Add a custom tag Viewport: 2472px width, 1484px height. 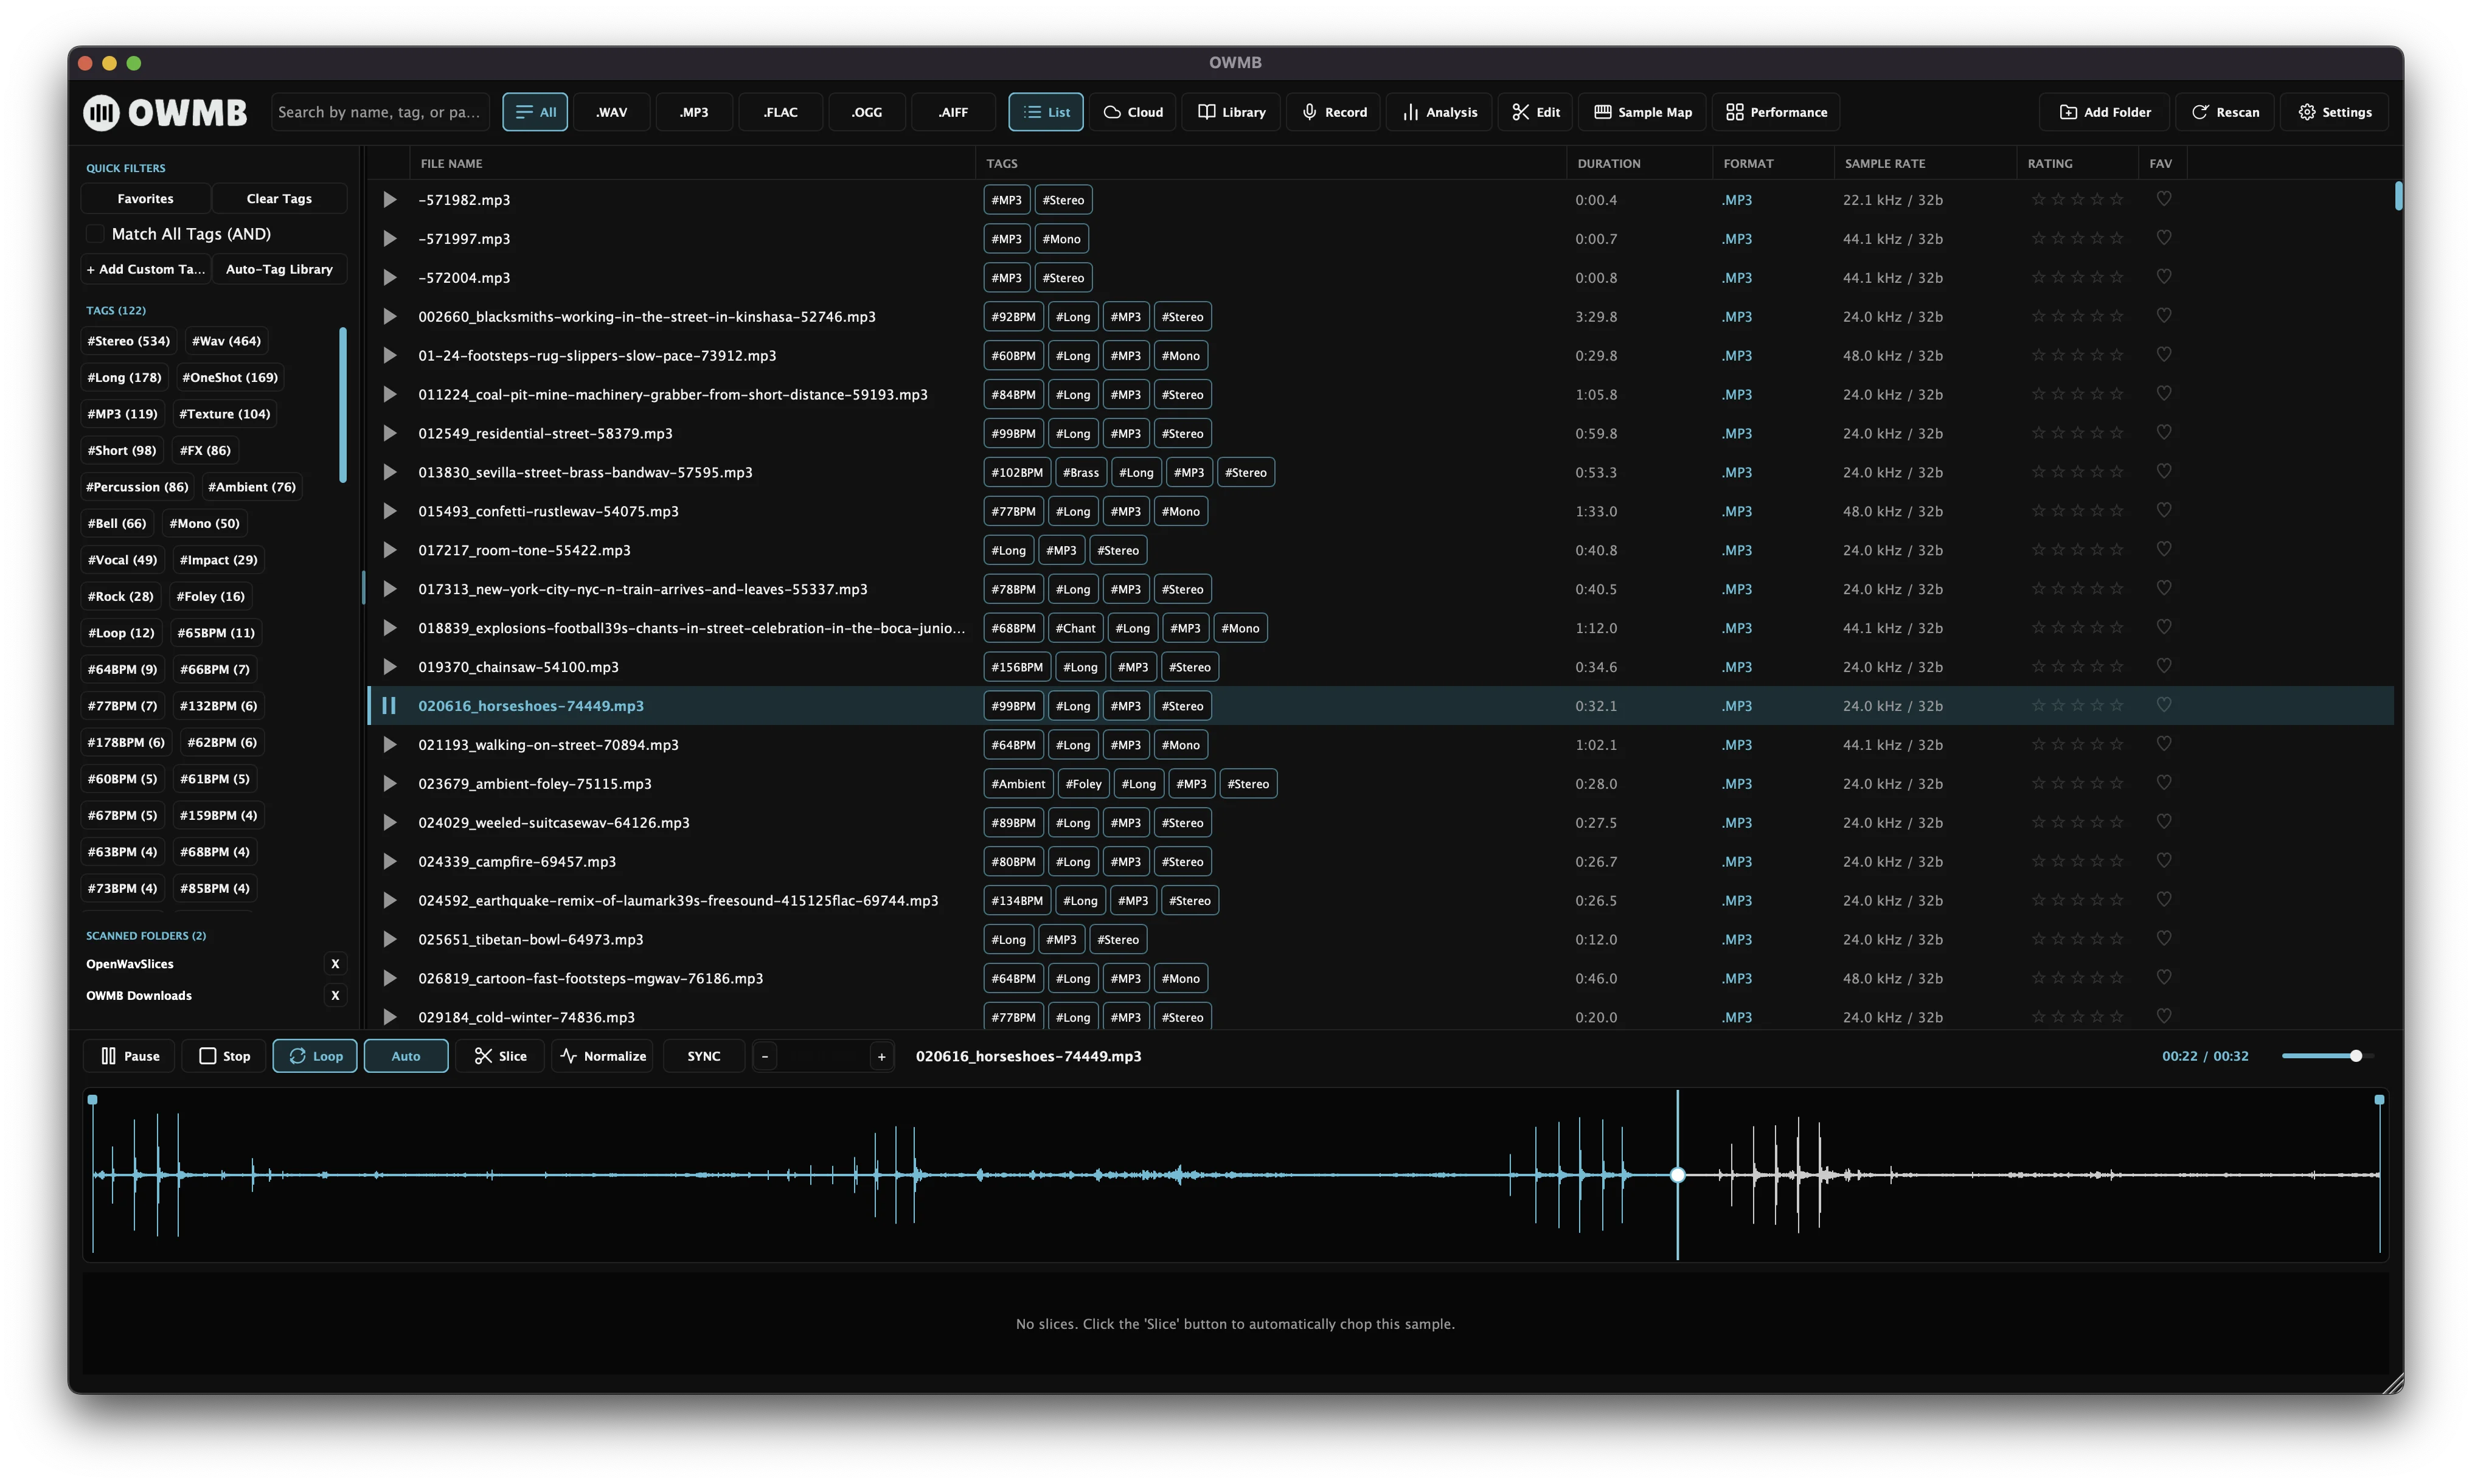point(146,269)
